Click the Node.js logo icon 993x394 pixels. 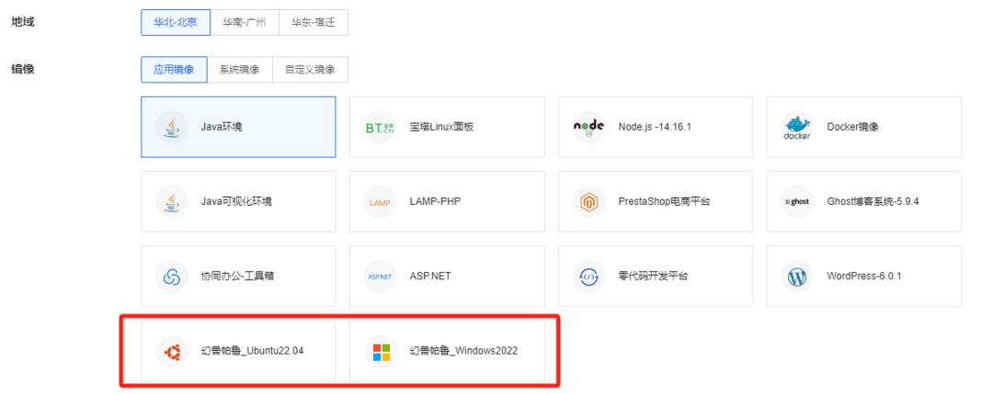589,127
